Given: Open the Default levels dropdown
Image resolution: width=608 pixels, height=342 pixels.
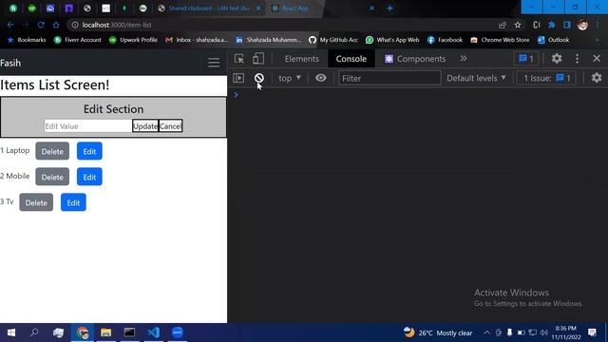Looking at the screenshot, I should [476, 78].
